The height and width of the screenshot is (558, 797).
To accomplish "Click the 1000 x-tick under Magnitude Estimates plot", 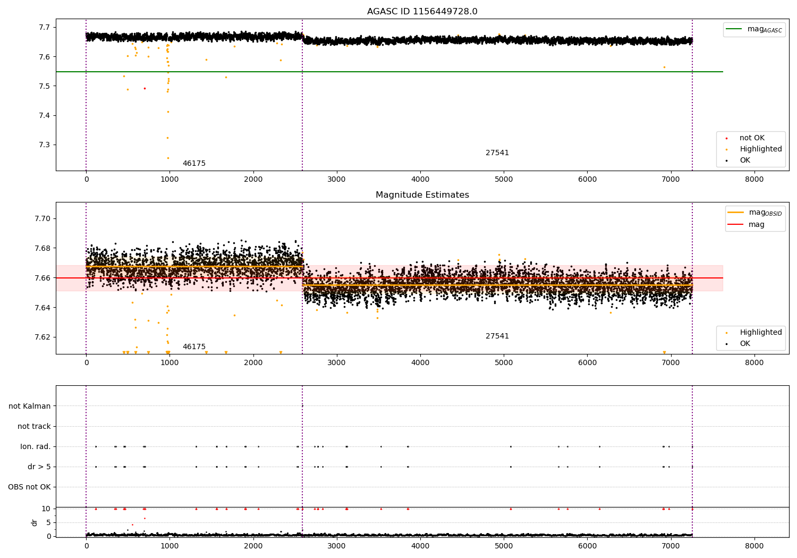I will point(169,363).
